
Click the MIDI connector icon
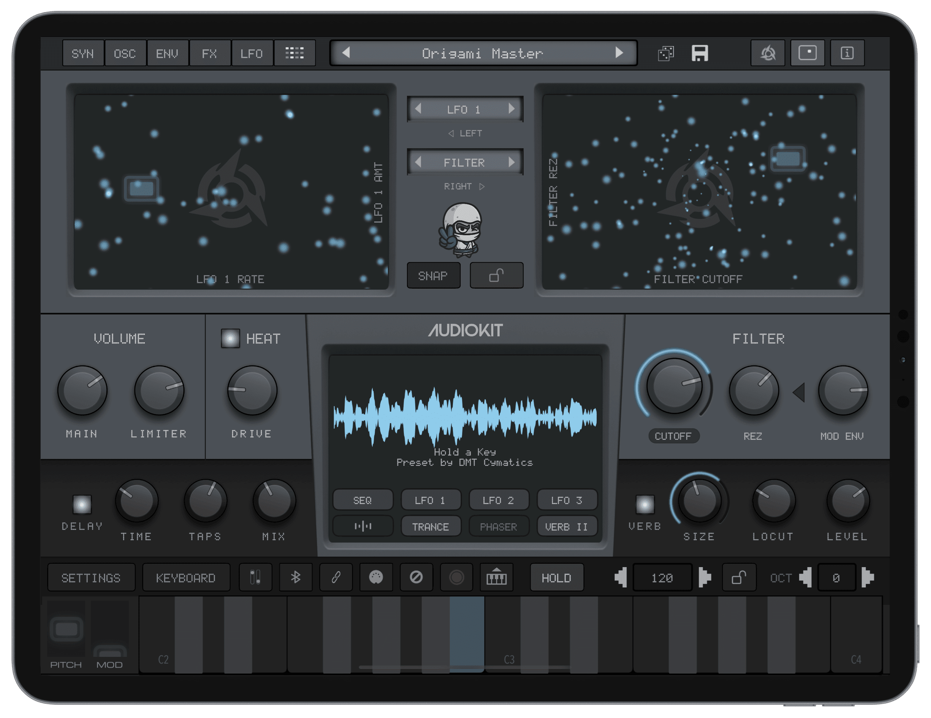[376, 577]
